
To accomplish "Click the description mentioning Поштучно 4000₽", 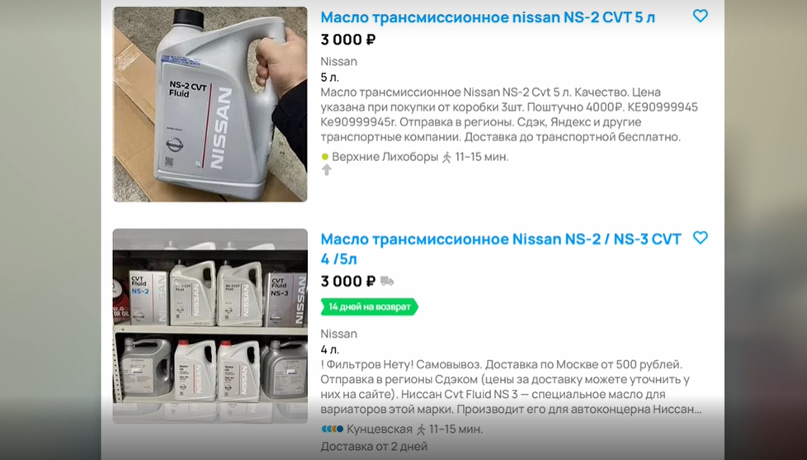I will [x=509, y=114].
